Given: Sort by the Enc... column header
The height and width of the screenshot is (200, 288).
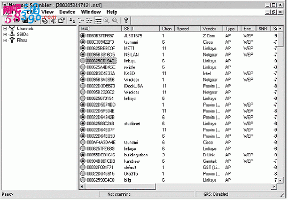Looking at the screenshot, I should [x=249, y=29].
